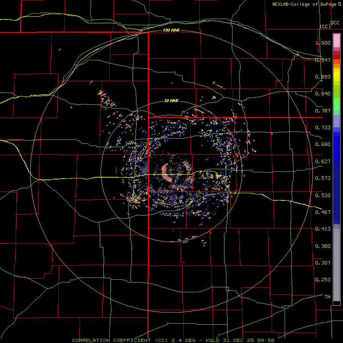Click the 0.307 legend value

point(323,263)
